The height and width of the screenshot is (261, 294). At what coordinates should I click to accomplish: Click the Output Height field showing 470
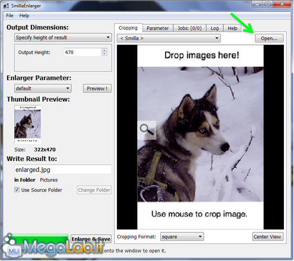(83, 52)
